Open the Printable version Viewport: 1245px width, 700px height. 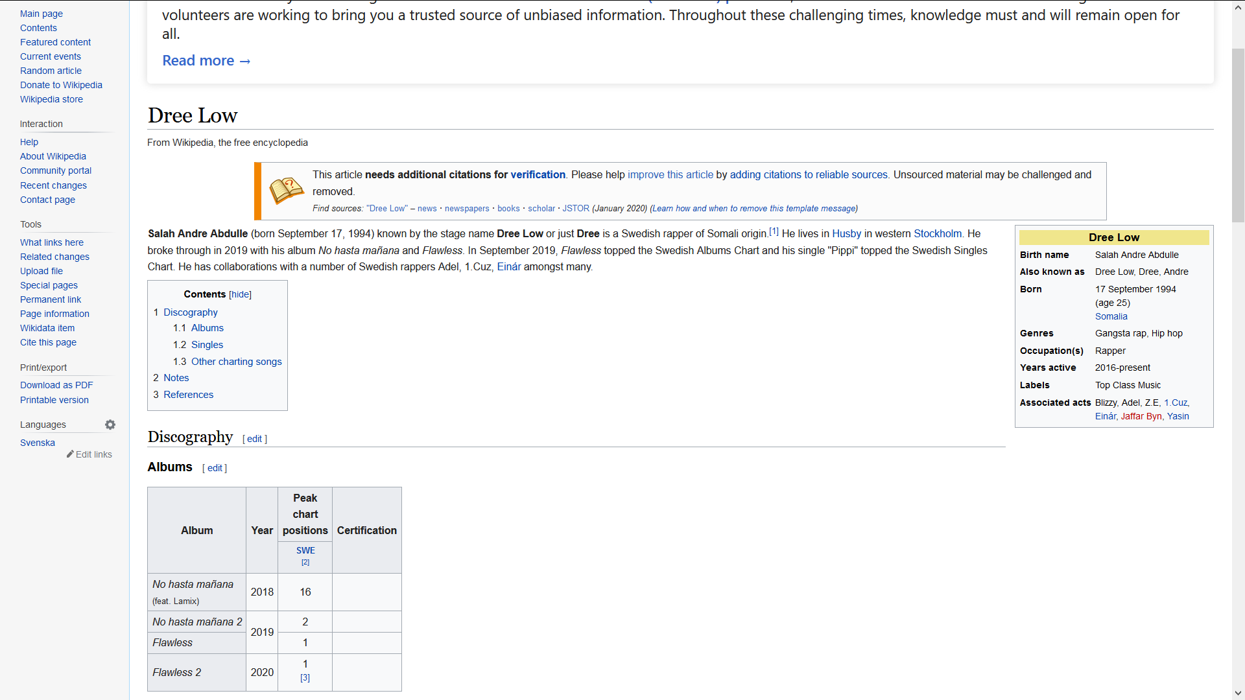click(x=54, y=400)
